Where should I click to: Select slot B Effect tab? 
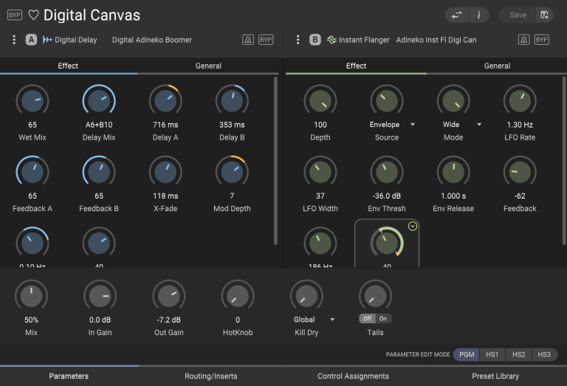click(356, 66)
